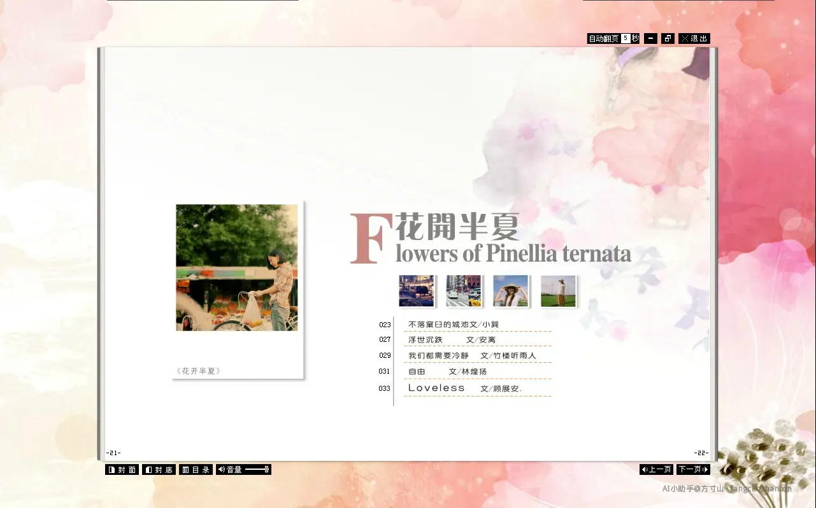Screen dimensions: 816x508
Task: Open article 不落窠臼的城池 on page 023
Action: tap(453, 325)
